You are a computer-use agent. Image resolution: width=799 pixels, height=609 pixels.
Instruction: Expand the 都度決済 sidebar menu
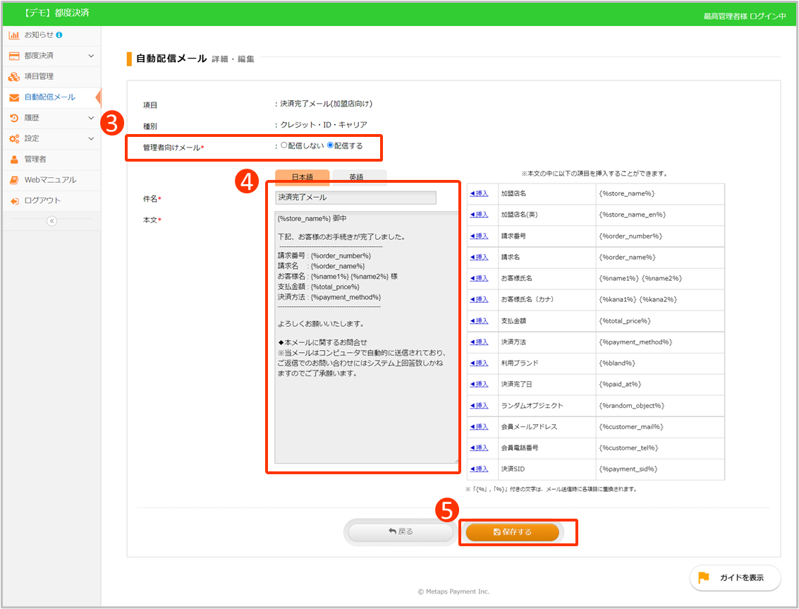click(90, 56)
